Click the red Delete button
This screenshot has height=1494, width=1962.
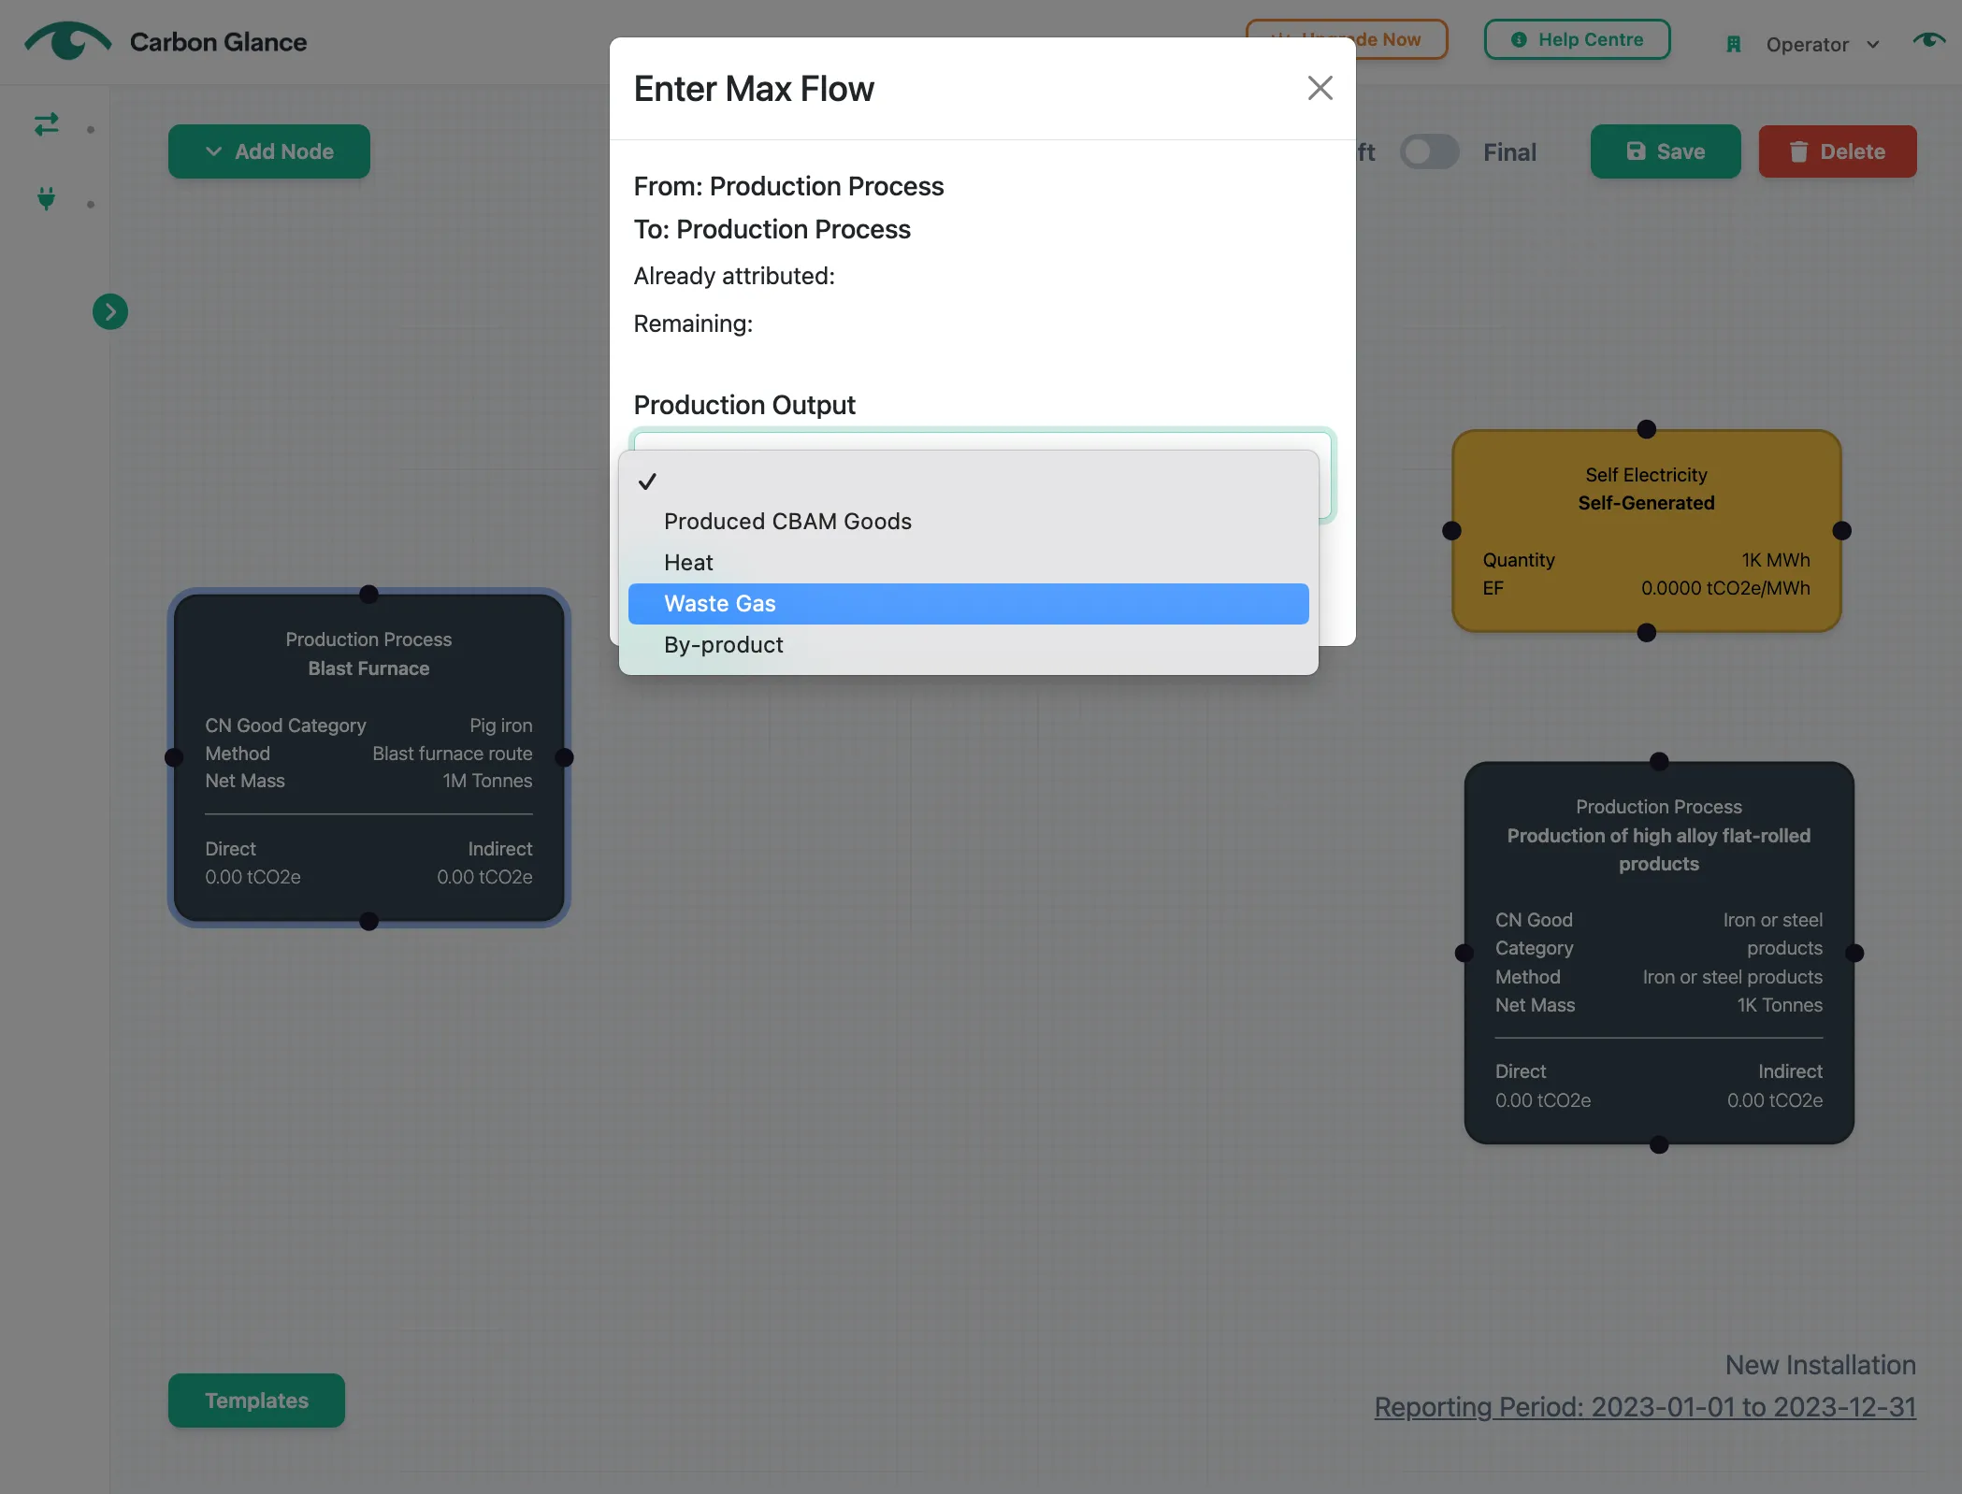pyautogui.click(x=1838, y=151)
